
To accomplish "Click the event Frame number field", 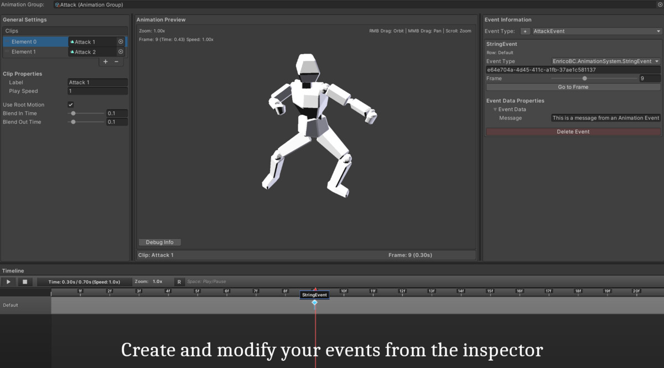I will pyautogui.click(x=650, y=78).
